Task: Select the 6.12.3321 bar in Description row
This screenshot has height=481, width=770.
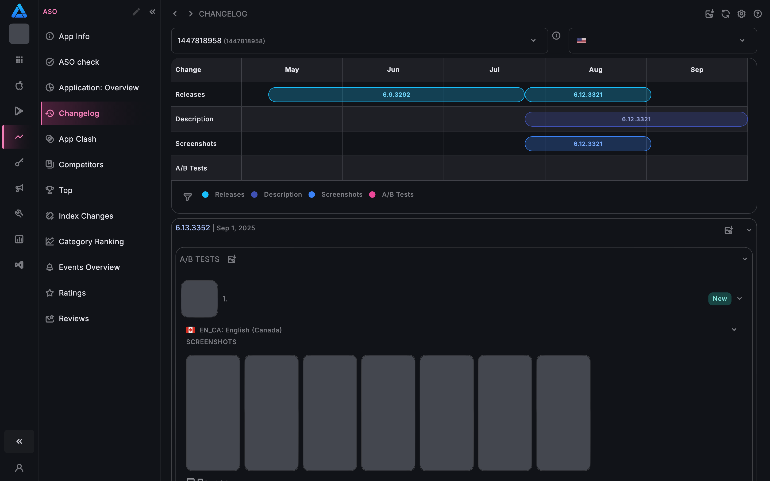Action: click(x=636, y=119)
